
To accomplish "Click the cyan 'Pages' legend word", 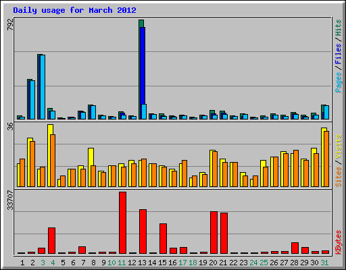I will (x=338, y=82).
